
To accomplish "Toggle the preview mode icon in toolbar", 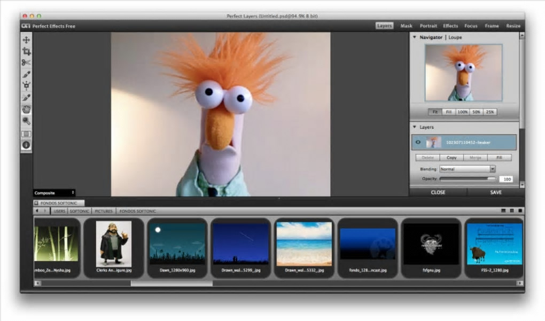I will [x=26, y=134].
